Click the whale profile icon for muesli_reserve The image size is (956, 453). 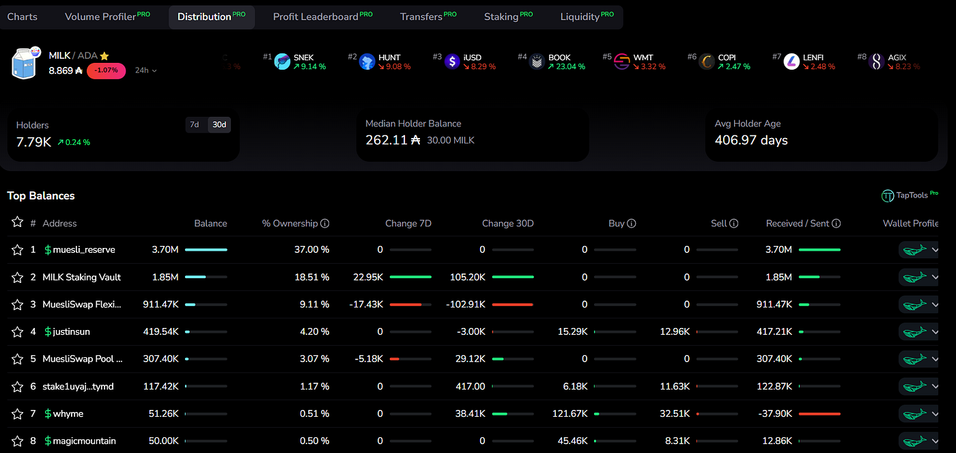tap(914, 251)
